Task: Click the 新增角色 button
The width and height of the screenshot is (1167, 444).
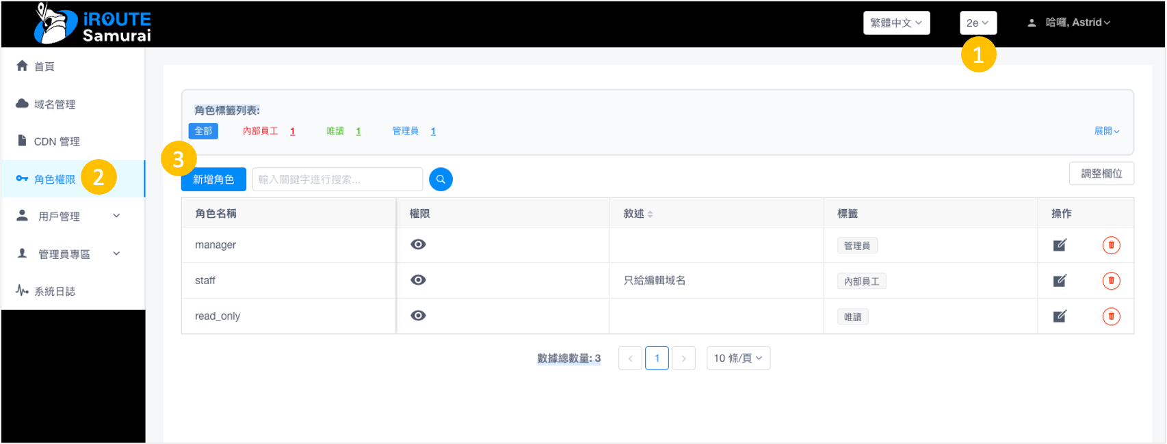Action: 213,180
